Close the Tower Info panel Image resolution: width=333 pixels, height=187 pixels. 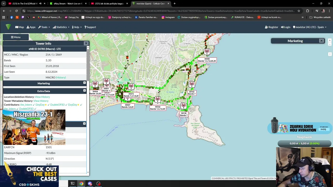86,43
